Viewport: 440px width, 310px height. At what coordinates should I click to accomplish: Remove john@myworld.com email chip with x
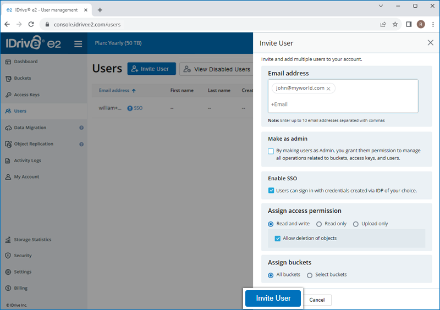click(x=328, y=88)
